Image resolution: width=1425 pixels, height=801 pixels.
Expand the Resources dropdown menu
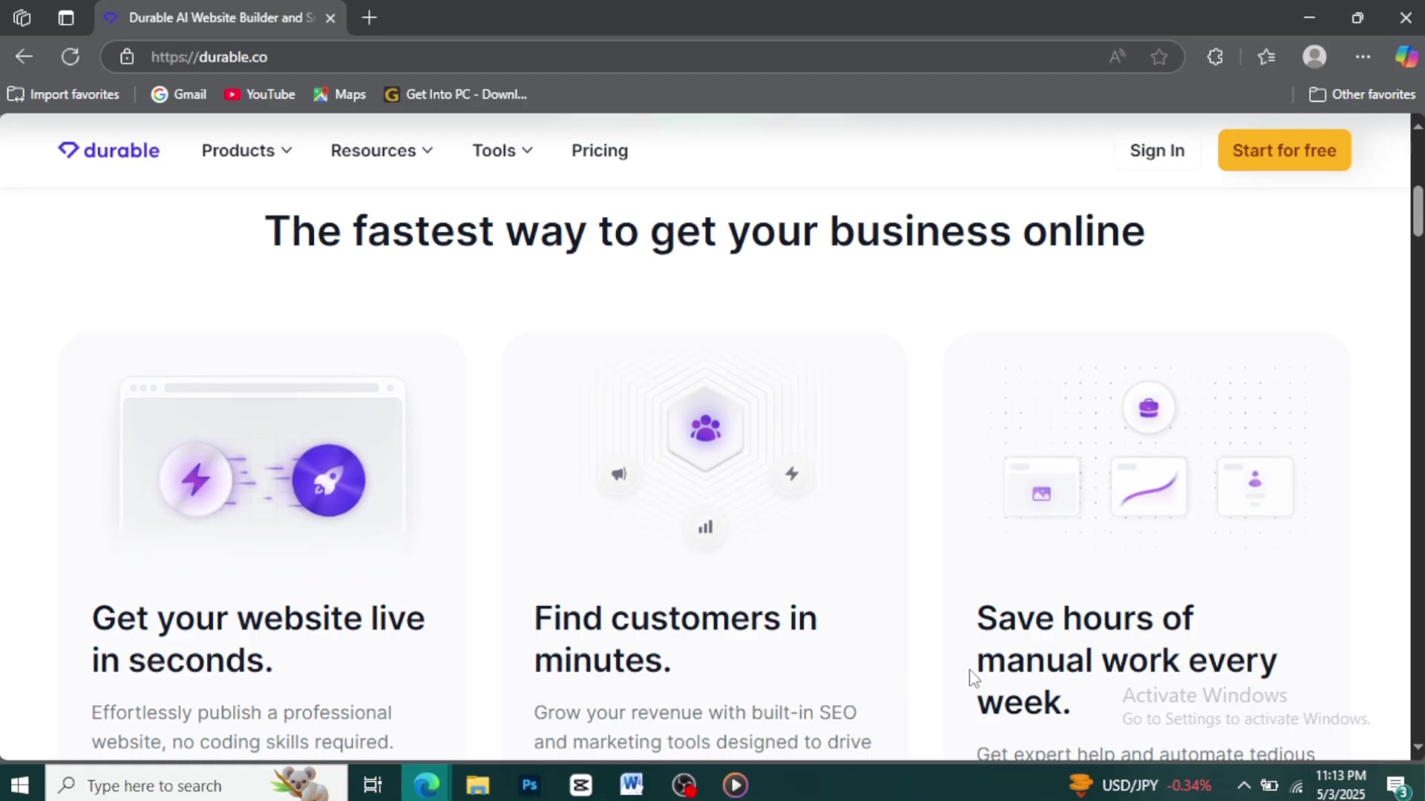(381, 151)
